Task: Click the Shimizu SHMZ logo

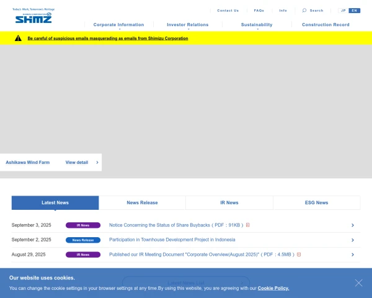Action: tap(33, 17)
